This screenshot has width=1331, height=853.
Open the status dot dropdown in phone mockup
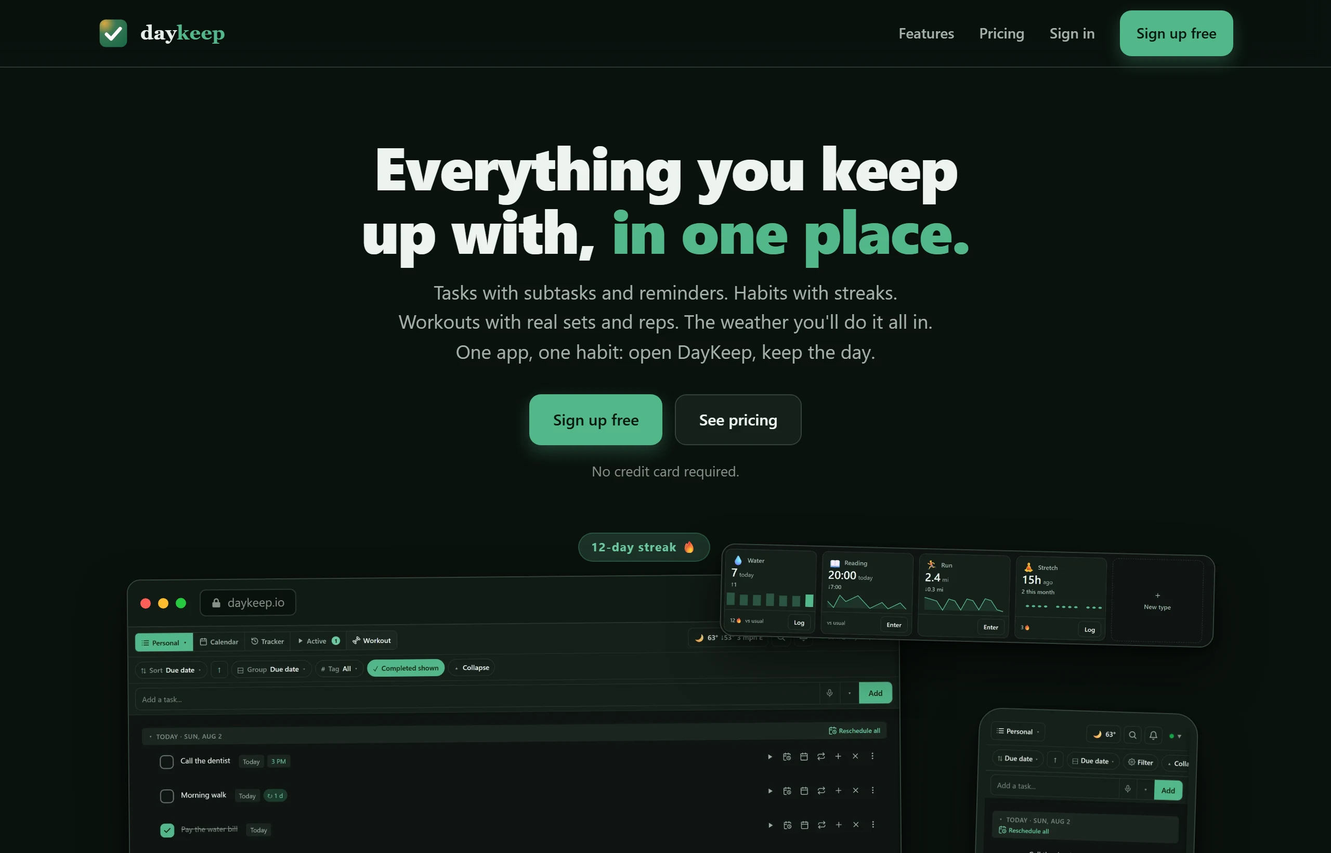coord(1176,736)
